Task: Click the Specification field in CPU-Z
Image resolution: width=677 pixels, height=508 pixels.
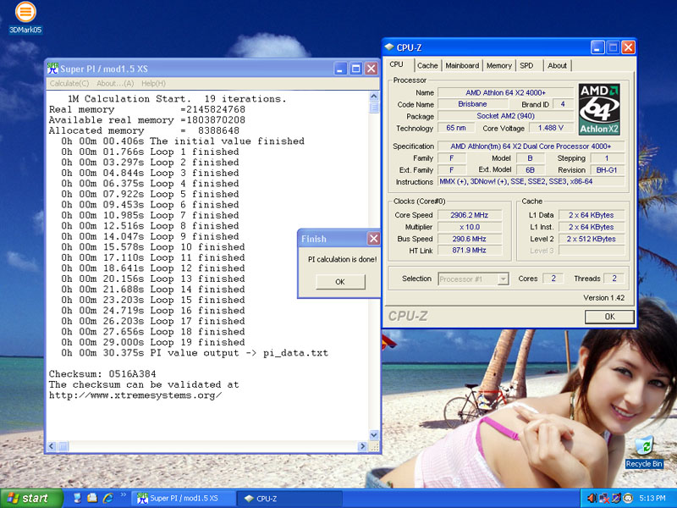Action: click(x=531, y=146)
